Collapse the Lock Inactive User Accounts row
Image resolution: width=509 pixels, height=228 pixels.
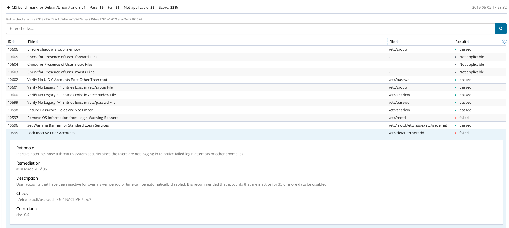pyautogui.click(x=51, y=133)
